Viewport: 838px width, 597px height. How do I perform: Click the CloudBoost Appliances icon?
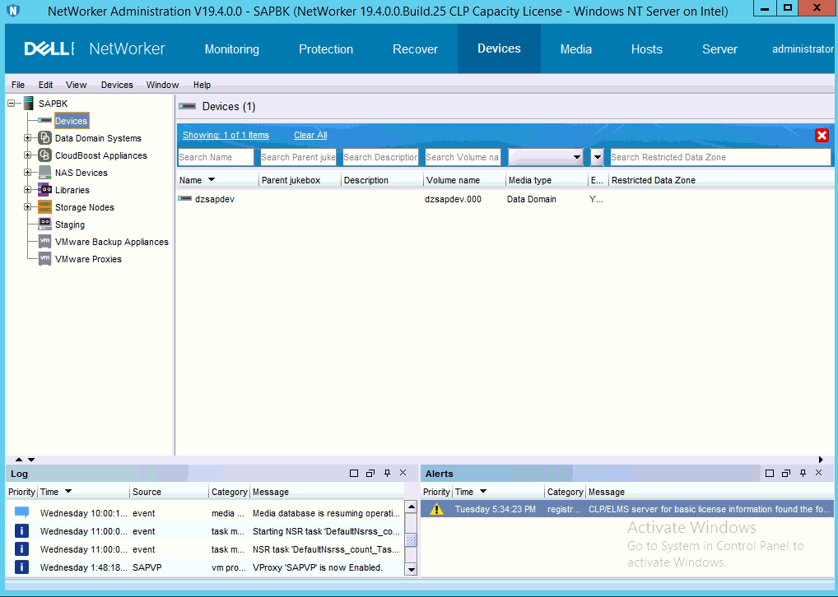point(45,155)
